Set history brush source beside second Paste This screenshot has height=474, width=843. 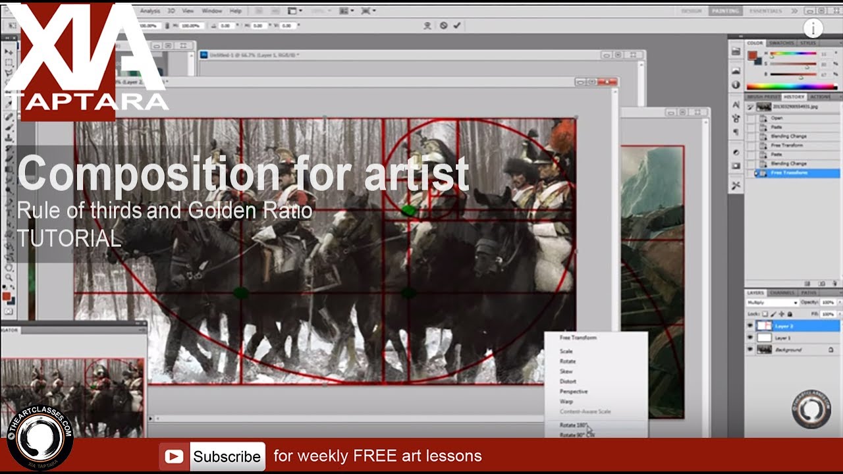pos(750,155)
